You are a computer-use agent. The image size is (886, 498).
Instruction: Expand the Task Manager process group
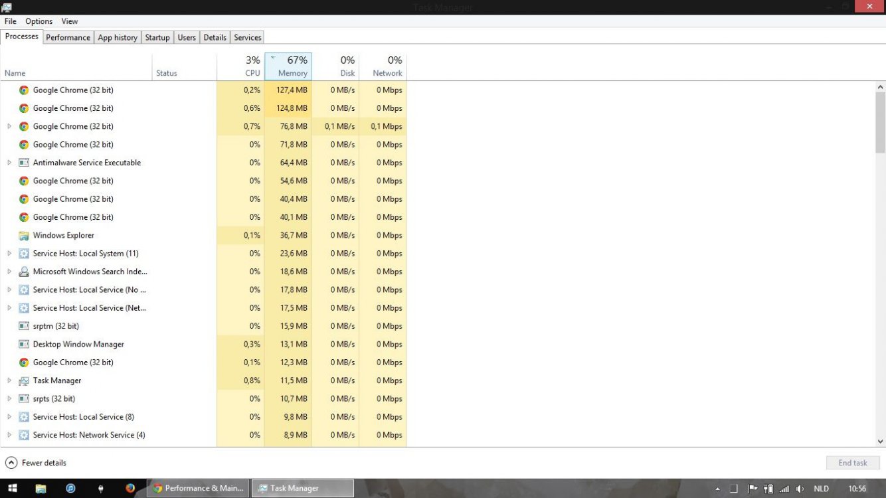pyautogui.click(x=9, y=380)
